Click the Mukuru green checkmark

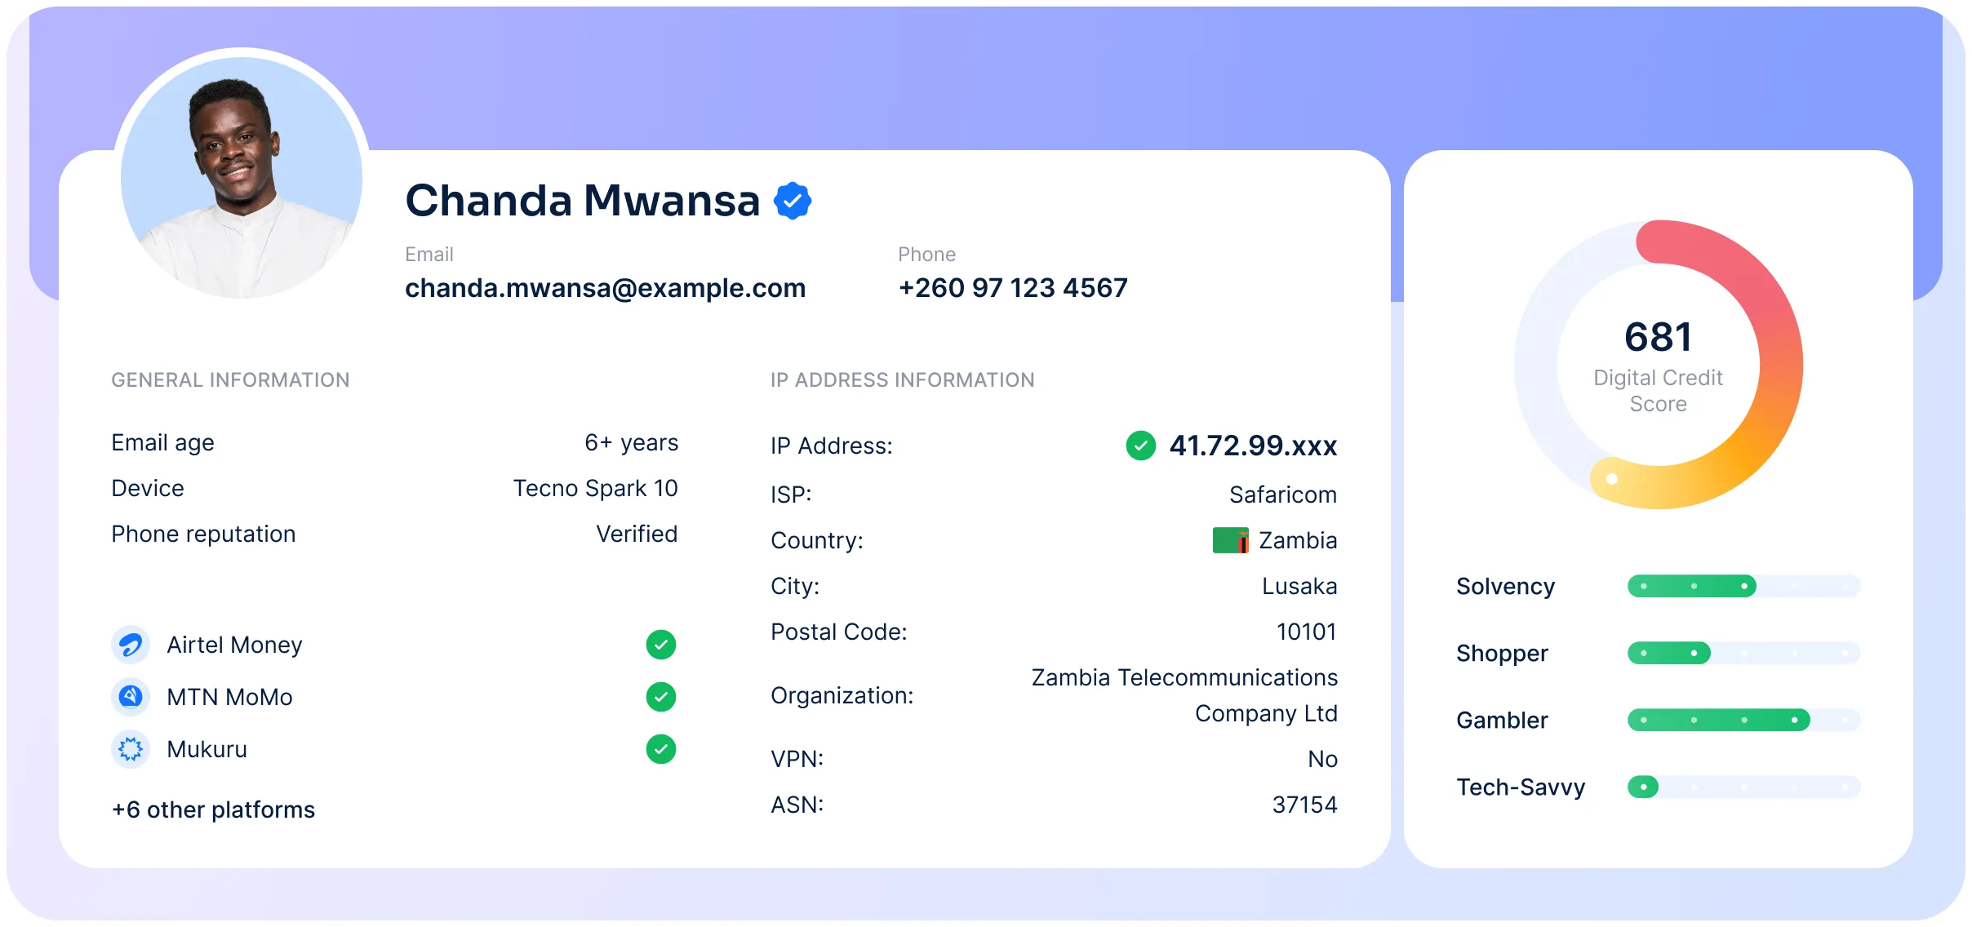pos(661,749)
